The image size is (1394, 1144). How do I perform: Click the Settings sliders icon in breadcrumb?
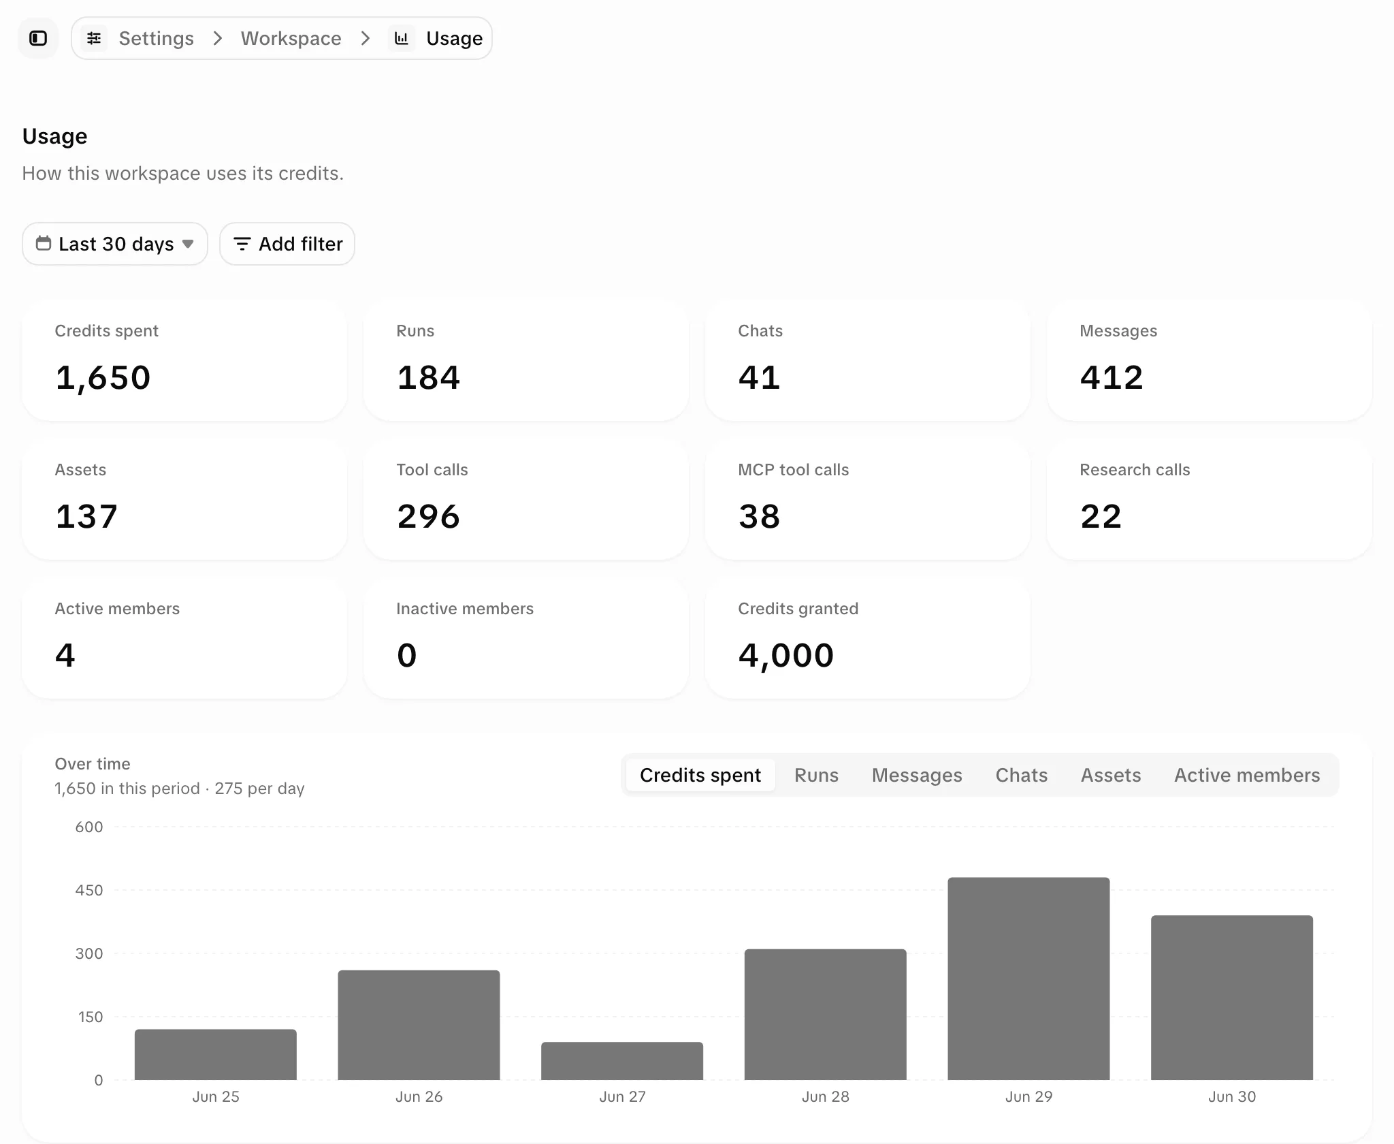coord(95,38)
